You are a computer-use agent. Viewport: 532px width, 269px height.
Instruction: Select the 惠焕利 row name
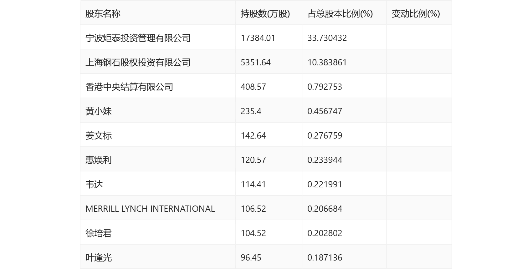tap(99, 160)
